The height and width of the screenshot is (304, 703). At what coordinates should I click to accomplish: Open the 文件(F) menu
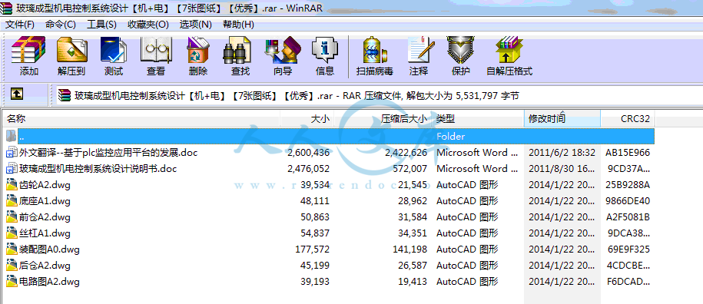[19, 24]
